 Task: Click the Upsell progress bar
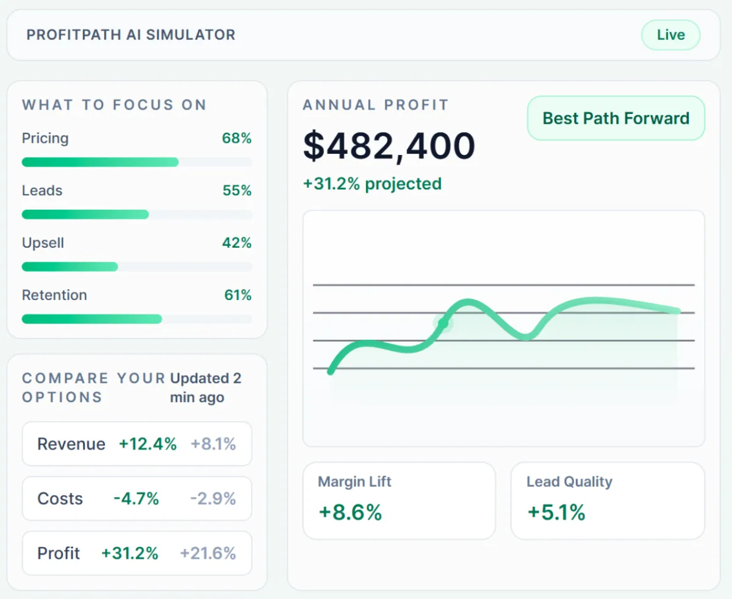coord(137,267)
